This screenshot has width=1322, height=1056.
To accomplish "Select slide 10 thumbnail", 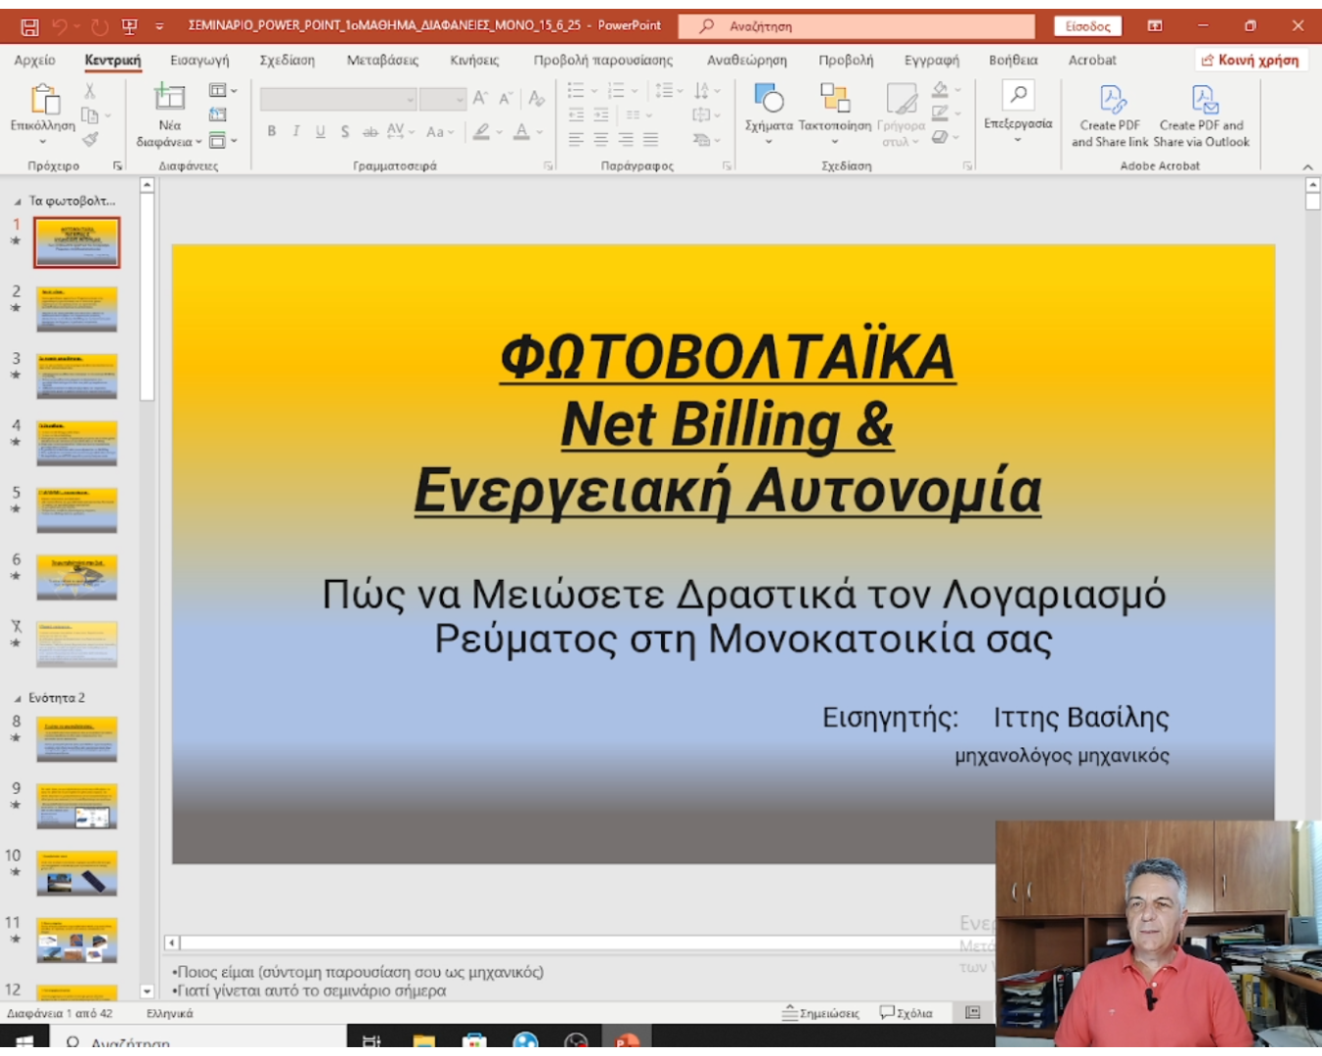I will point(77,872).
